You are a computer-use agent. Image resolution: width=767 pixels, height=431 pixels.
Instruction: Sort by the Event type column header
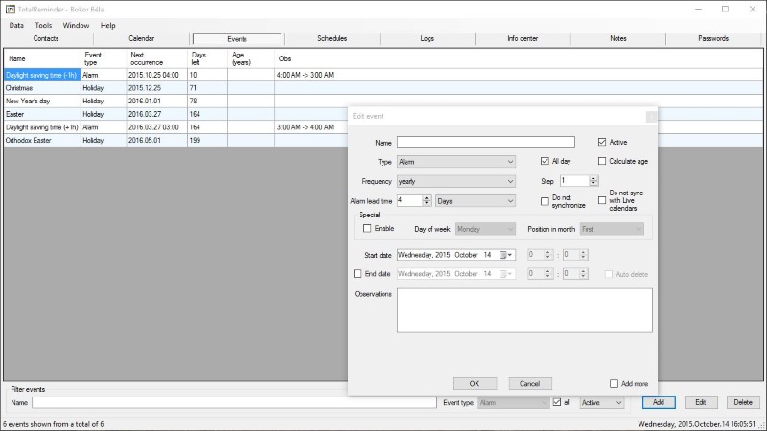[104, 58]
